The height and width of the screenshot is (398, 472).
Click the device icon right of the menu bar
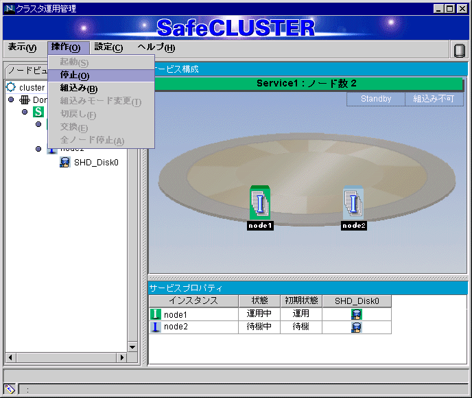click(x=459, y=50)
